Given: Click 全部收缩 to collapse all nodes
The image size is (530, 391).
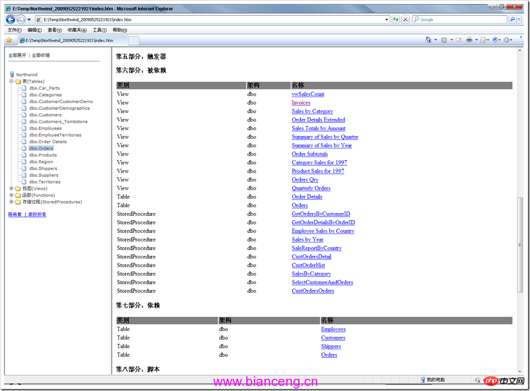Looking at the screenshot, I should [x=41, y=55].
